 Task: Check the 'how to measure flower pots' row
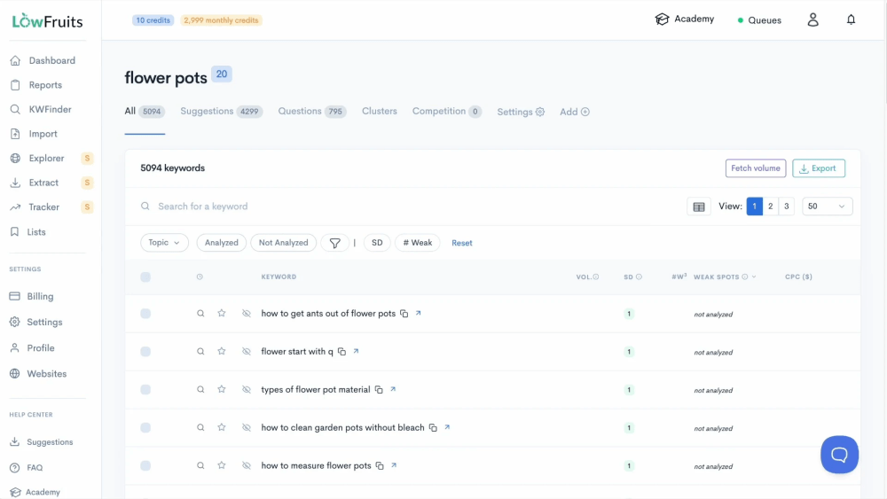[145, 465]
